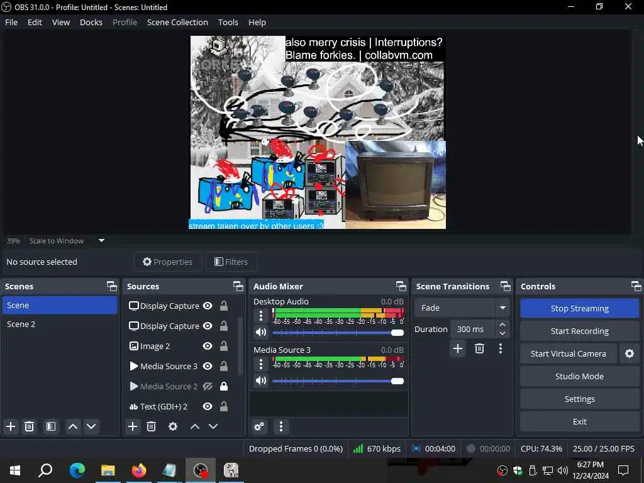This screenshot has width=644, height=483.
Task: Add a scene transition with plus icon
Action: coord(458,348)
